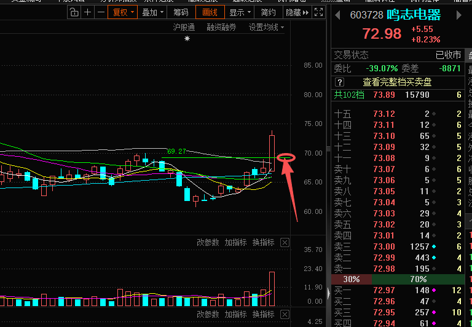
Task: Click the 筹码 button
Action: 181,12
